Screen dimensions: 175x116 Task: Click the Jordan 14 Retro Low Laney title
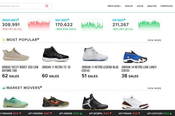tap(139, 69)
